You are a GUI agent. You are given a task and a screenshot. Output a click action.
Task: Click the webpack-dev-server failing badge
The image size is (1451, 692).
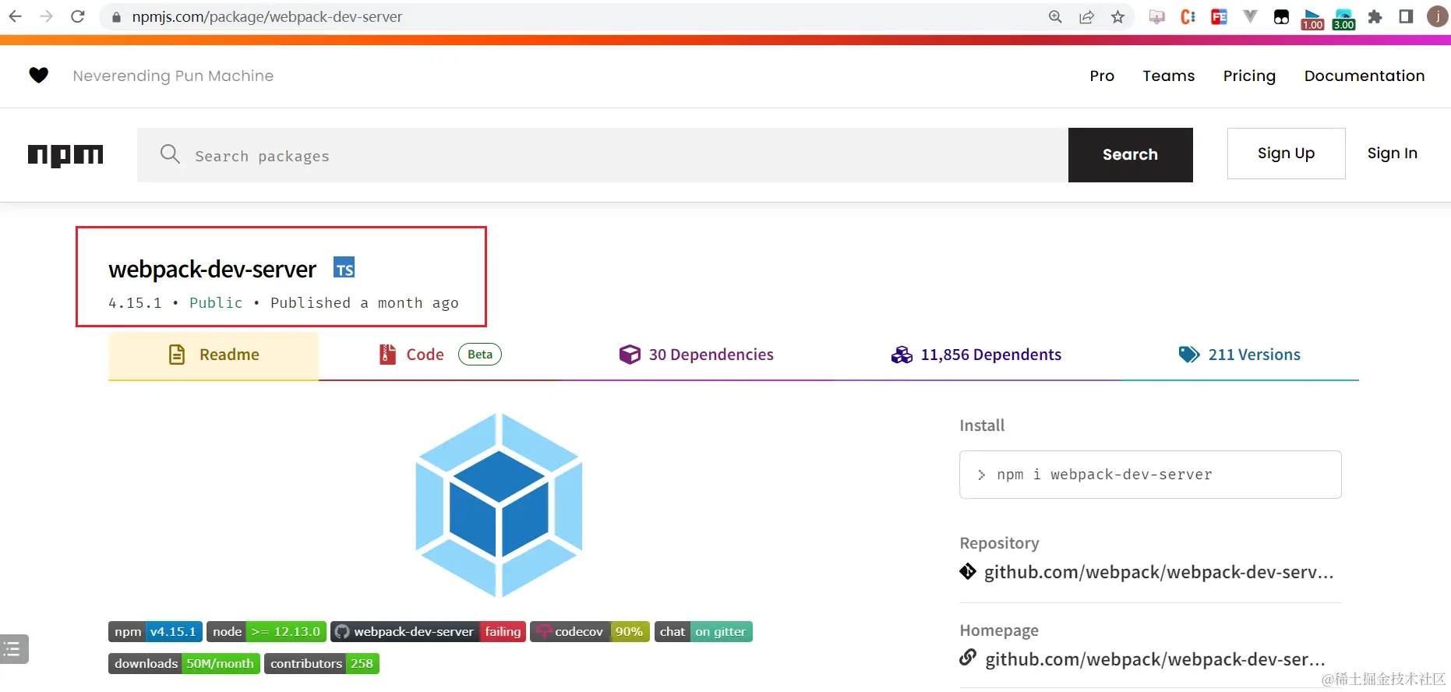point(428,631)
